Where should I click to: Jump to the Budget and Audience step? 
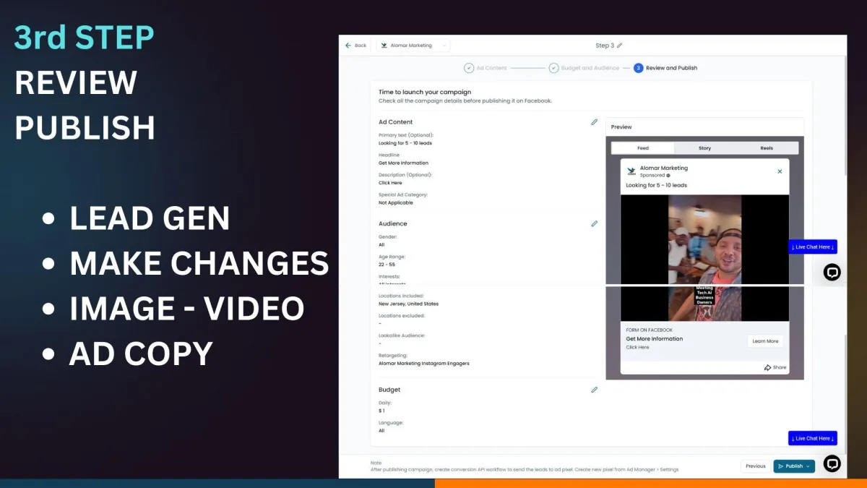[x=584, y=68]
